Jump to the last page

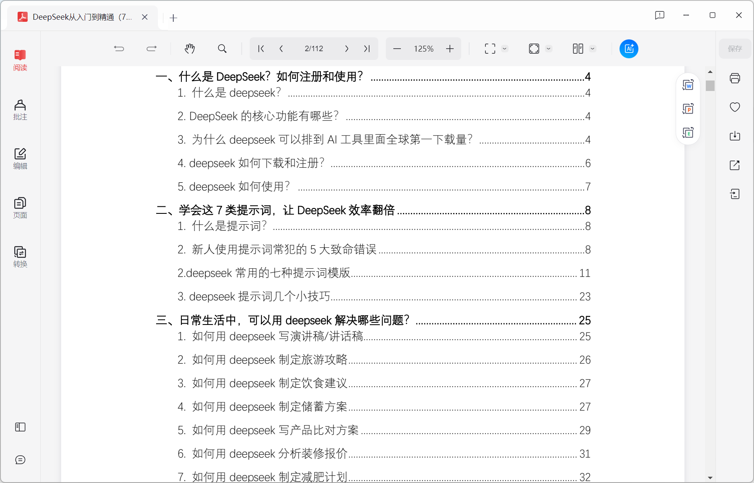(x=367, y=49)
